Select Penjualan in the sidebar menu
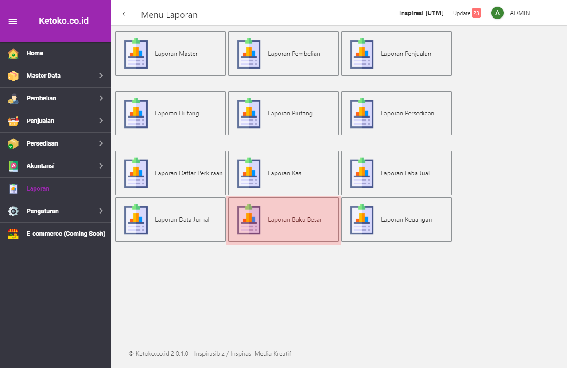 pos(41,121)
